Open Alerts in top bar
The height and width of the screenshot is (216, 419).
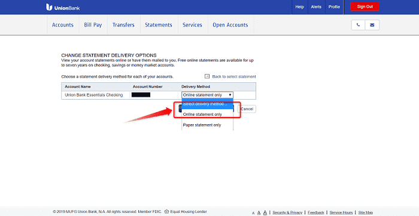point(316,7)
